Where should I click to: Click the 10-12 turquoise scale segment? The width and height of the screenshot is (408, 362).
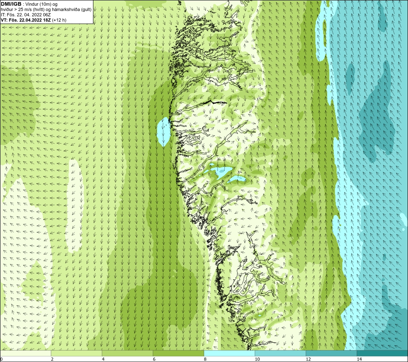(281, 353)
